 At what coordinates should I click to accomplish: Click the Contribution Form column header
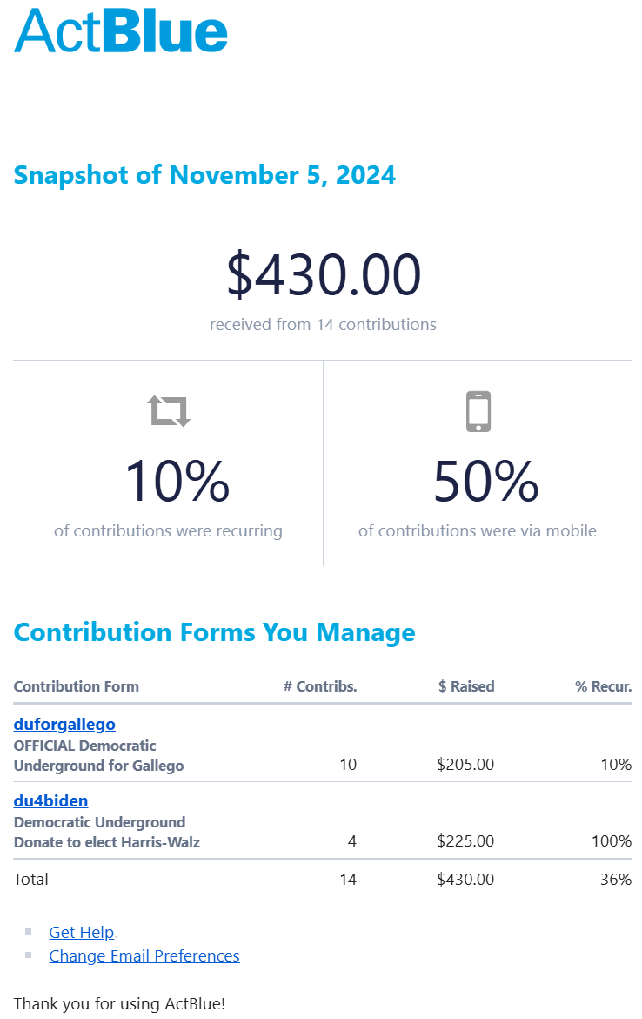(77, 686)
